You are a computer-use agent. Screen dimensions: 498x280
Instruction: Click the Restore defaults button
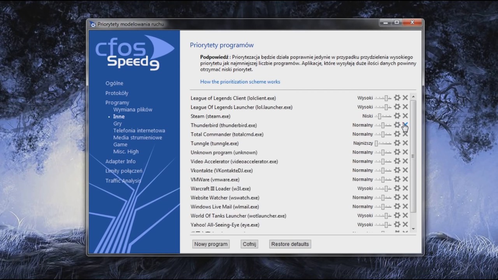[x=290, y=244]
